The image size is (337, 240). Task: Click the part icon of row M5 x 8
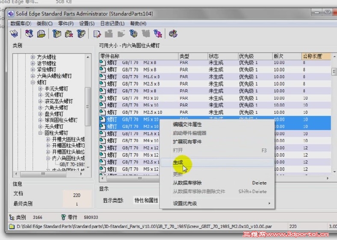[103, 70]
